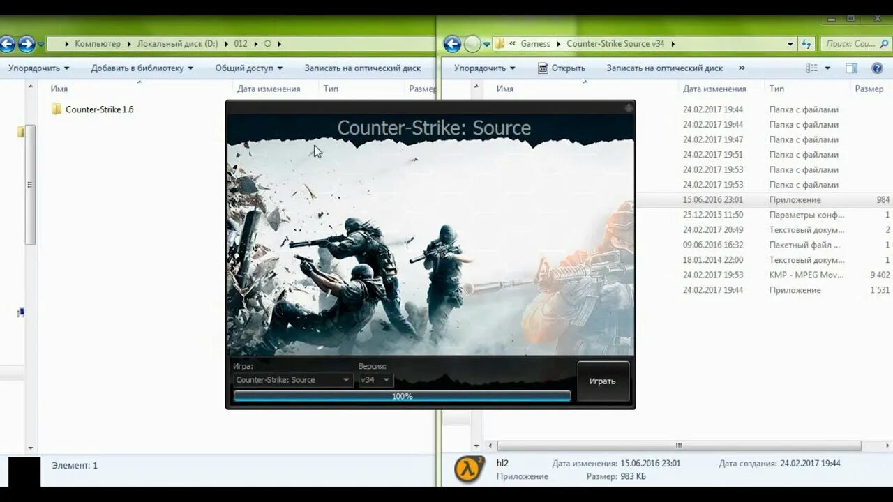Select row dated 24.02.2017 19:51

click(764, 155)
